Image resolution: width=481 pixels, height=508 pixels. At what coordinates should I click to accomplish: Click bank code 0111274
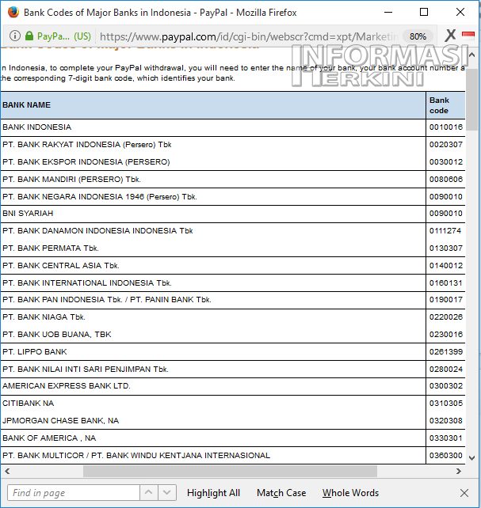click(445, 231)
